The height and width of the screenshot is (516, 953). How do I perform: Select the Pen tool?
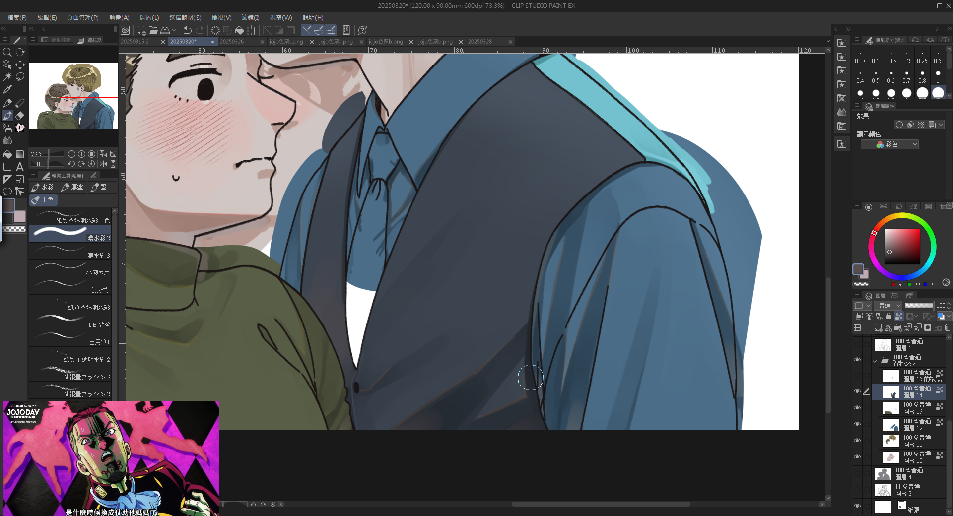click(7, 103)
